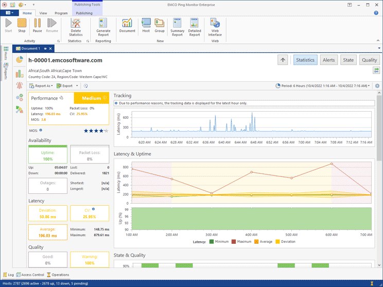Toggle the Quality view button
The height and width of the screenshot is (287, 383).
[369, 60]
